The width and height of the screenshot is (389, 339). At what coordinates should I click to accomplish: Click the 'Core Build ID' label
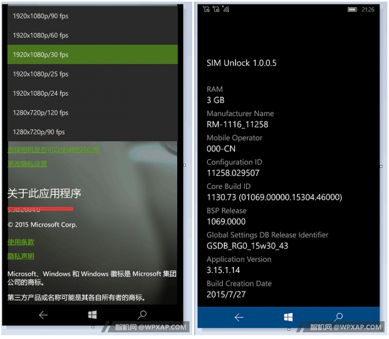pos(228,186)
